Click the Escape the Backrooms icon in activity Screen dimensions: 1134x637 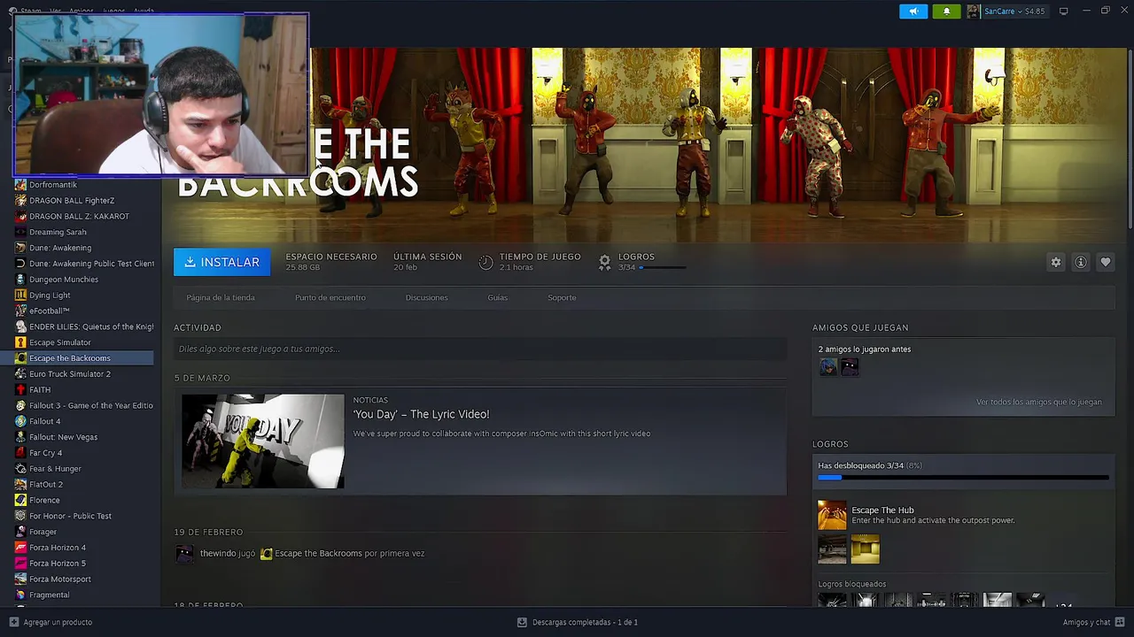point(266,553)
